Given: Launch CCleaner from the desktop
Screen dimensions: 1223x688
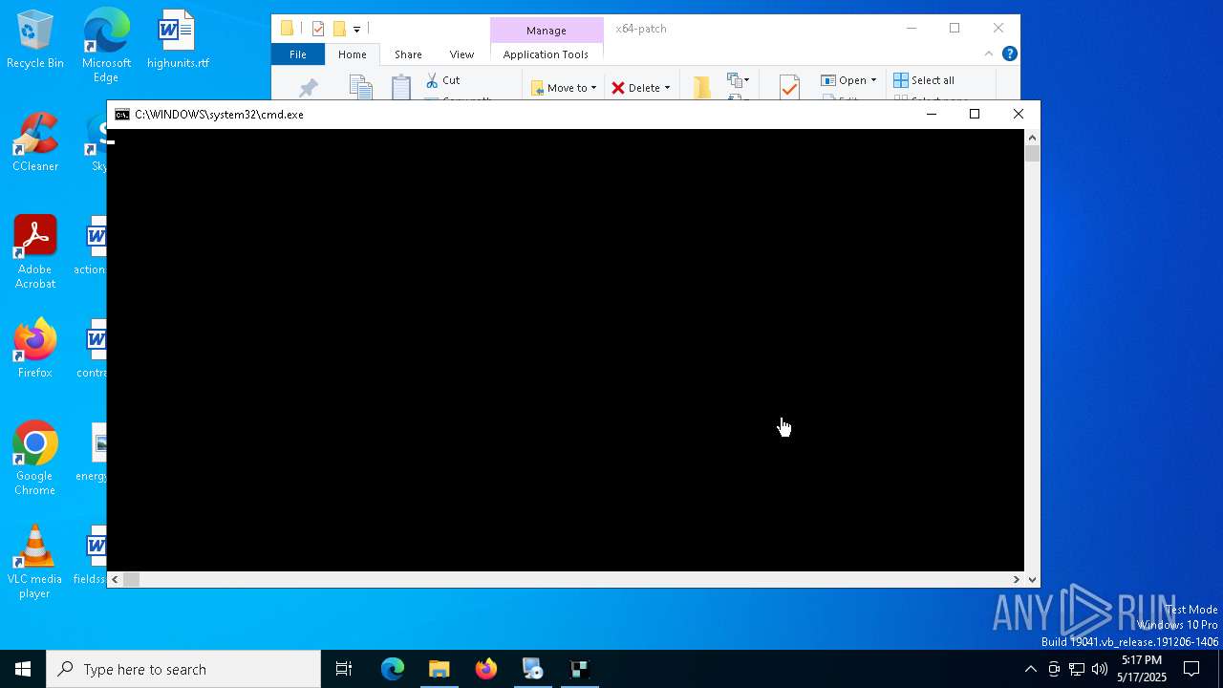Looking at the screenshot, I should pyautogui.click(x=35, y=143).
